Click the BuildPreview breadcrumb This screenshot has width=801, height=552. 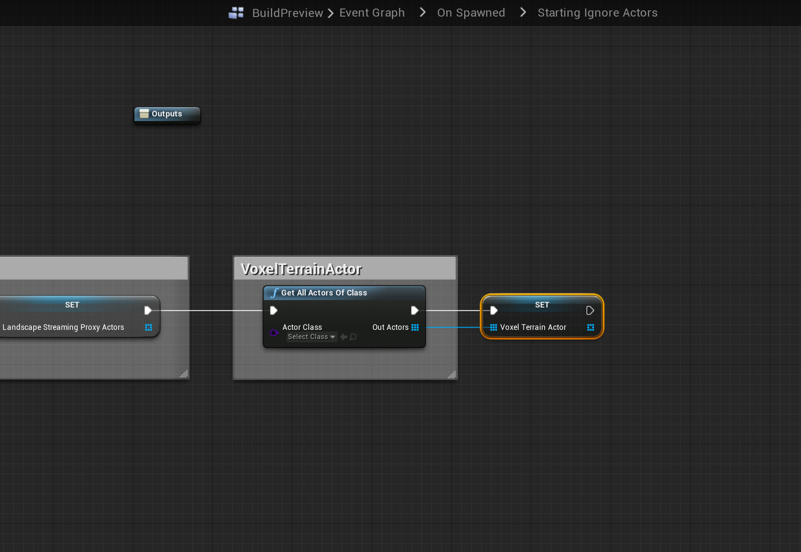pos(287,13)
